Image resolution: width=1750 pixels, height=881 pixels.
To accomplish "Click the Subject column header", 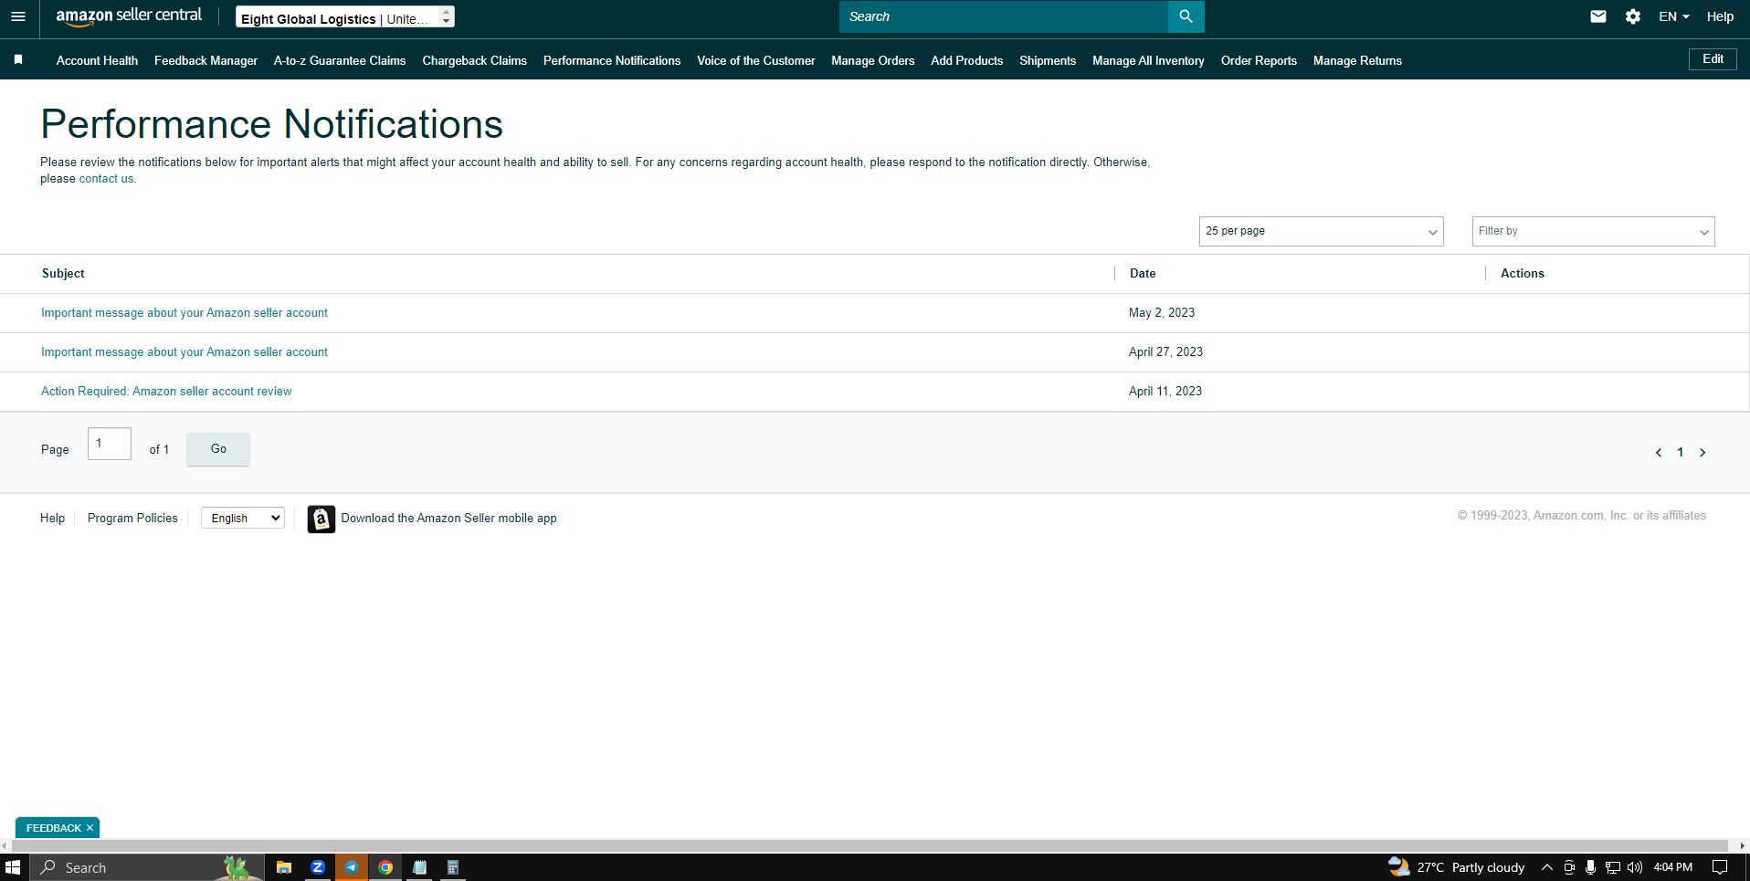I will coord(63,274).
